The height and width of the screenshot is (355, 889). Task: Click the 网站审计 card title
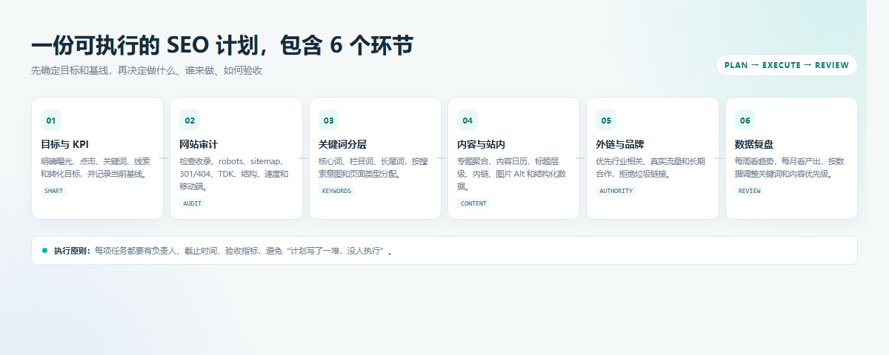[x=199, y=144]
